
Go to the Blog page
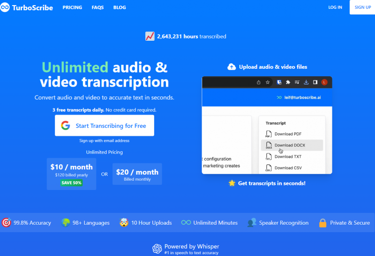pos(120,7)
